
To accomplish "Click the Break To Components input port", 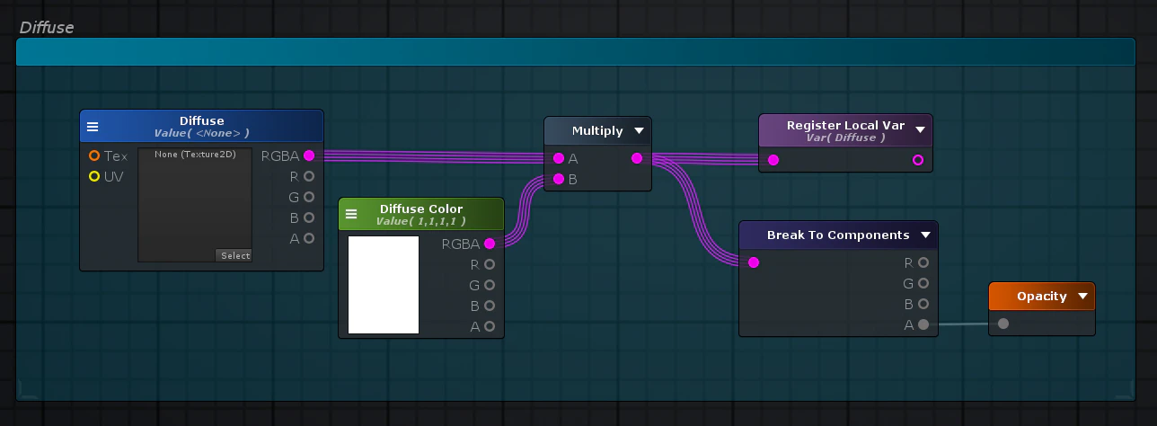I will [754, 263].
